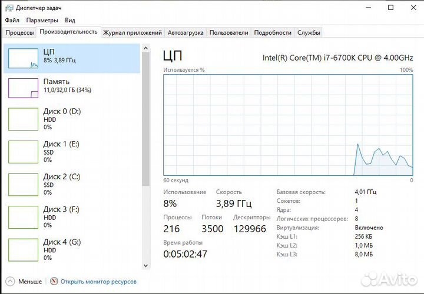Open the Параметры menu
This screenshot has width=424, height=294.
[42, 20]
